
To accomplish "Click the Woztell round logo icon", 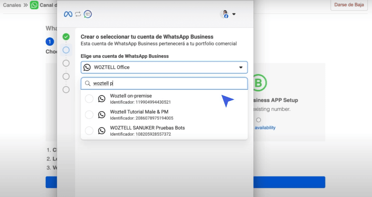I will tap(87, 14).
